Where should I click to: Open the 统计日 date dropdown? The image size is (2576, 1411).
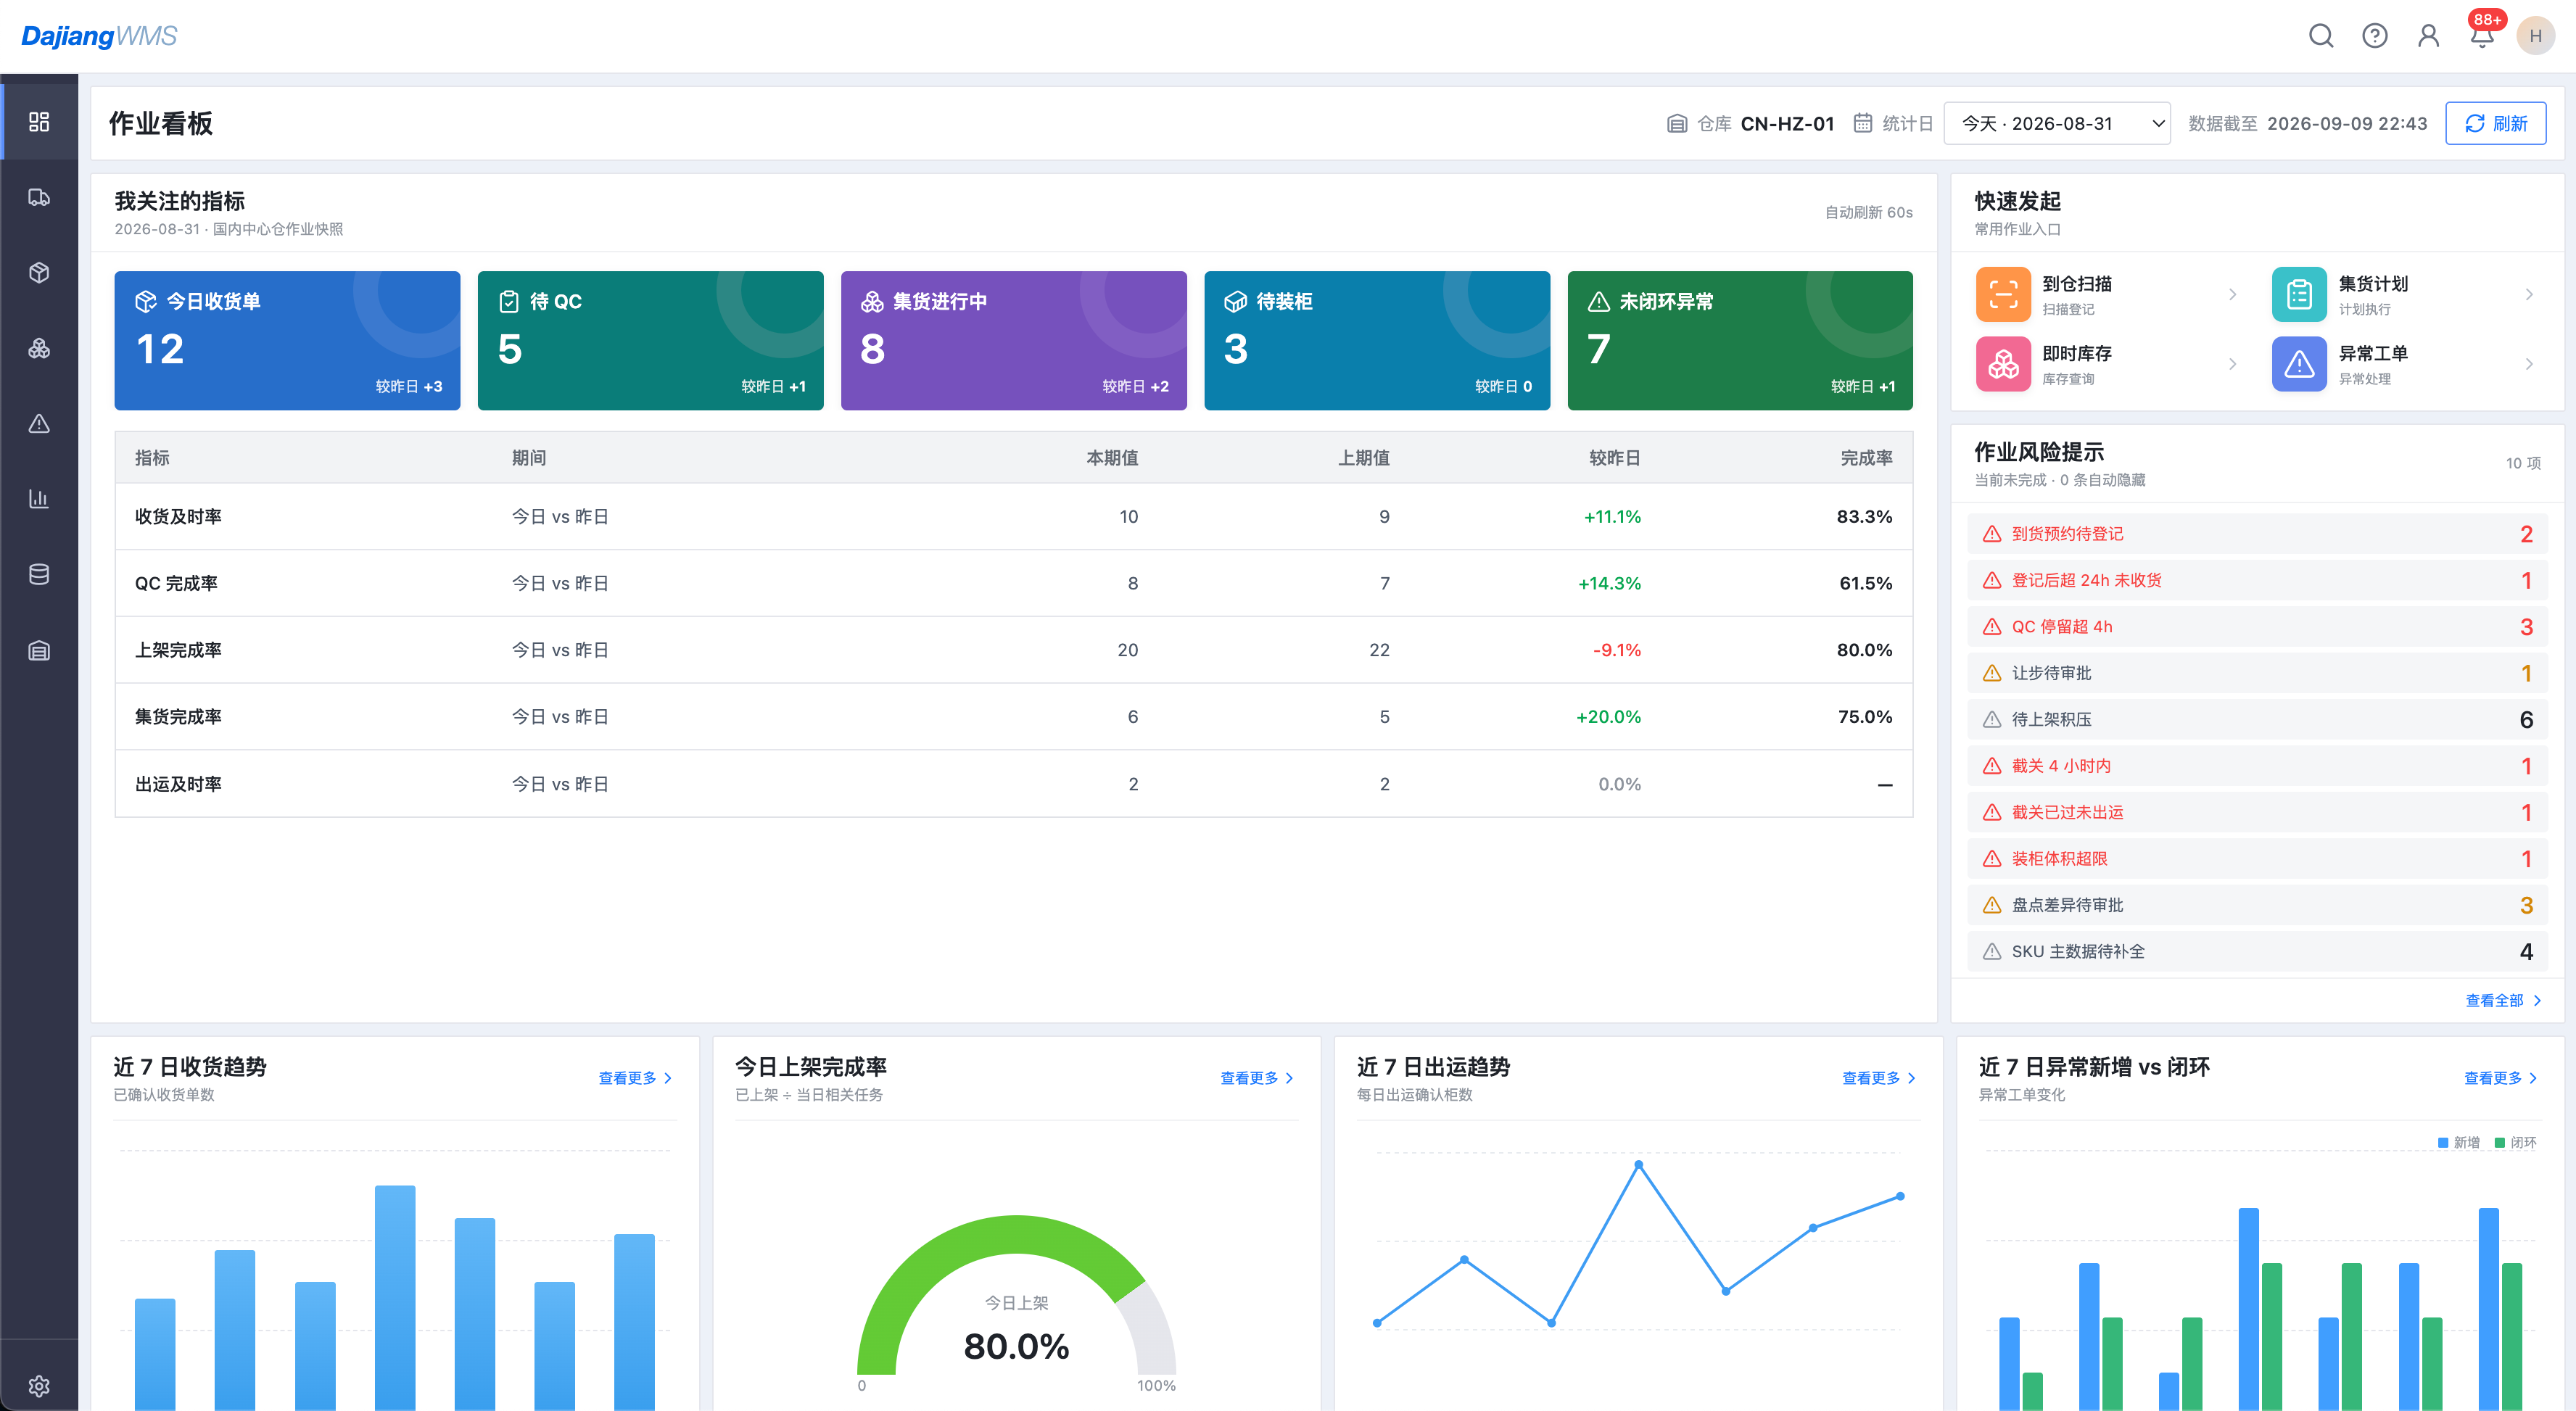(2057, 123)
